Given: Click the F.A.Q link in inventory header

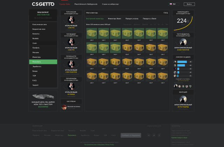Looking at the screenshot, I should click(x=166, y=13).
